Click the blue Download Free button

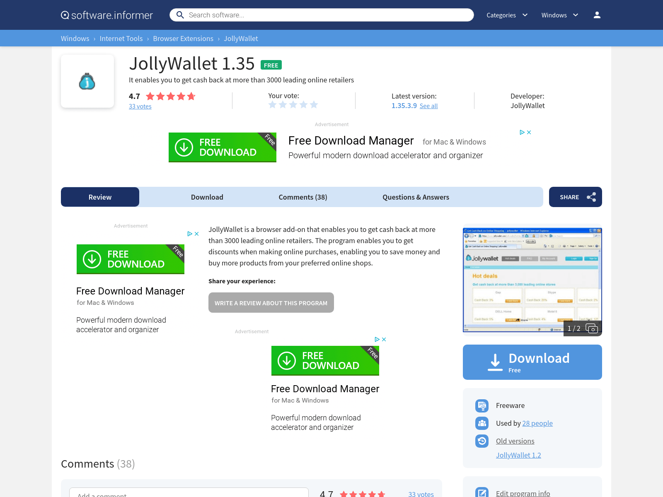[x=532, y=362]
